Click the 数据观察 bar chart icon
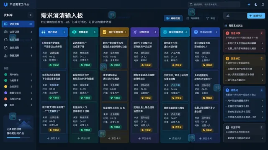Viewport: 268px width, 150px height. (x=6, y=55)
